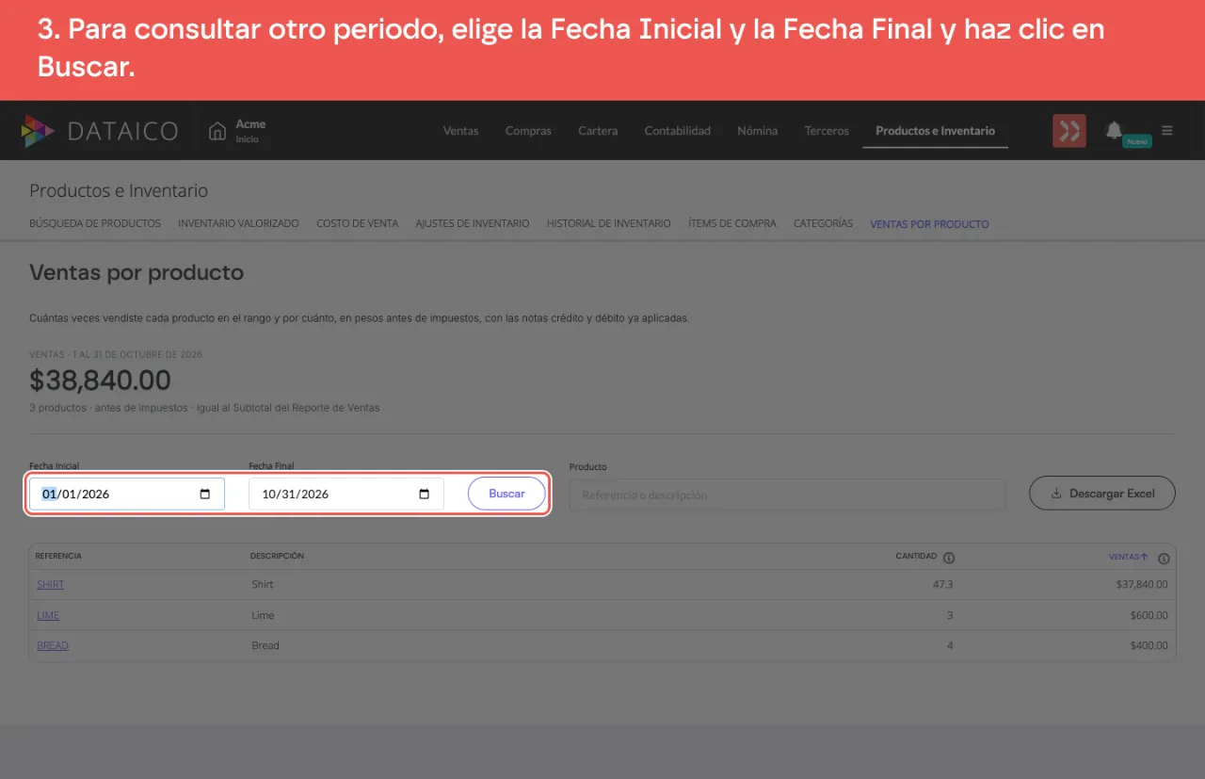Click the Producto search field
Image resolution: width=1205 pixels, height=779 pixels.
787,495
